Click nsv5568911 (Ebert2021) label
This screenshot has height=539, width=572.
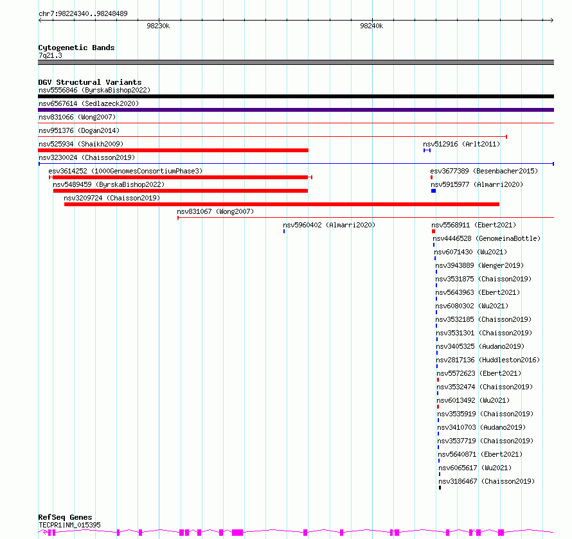(x=474, y=225)
